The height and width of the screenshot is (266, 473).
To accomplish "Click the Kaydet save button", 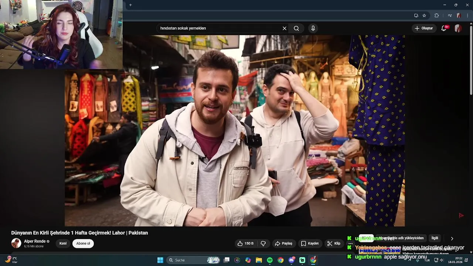I will 310,243.
